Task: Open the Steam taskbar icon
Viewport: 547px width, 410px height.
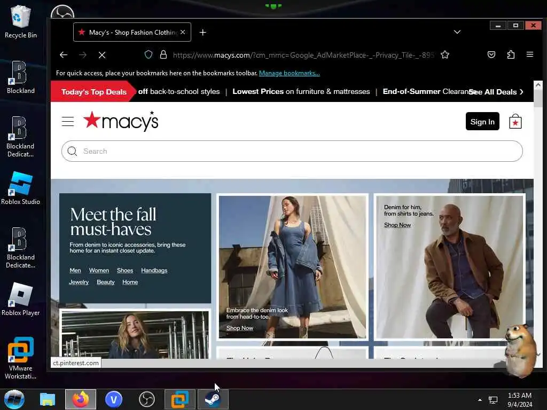Action: click(x=213, y=399)
